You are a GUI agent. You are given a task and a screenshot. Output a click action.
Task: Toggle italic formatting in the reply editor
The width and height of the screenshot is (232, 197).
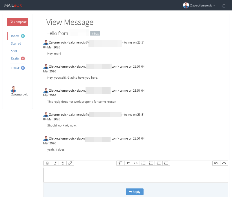tap(55, 163)
